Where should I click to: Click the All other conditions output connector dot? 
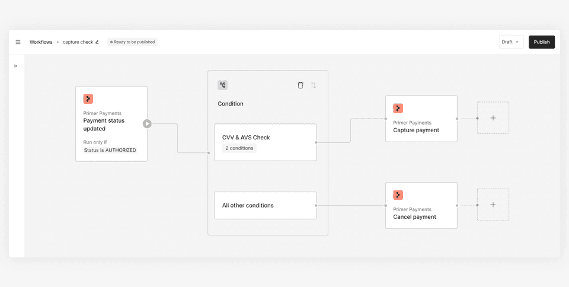point(316,205)
